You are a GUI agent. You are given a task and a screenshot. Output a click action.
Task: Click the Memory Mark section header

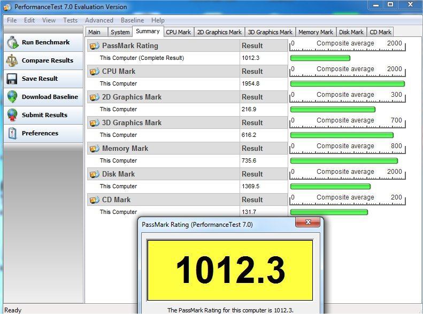point(164,148)
